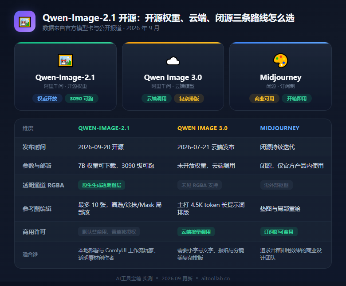
Task: Click the cloud icon on Qwen Image 3.0 card
Action: tap(173, 61)
